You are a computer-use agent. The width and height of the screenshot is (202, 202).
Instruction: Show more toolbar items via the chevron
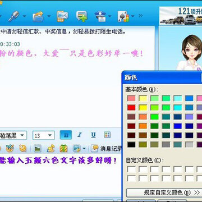[x=141, y=16]
